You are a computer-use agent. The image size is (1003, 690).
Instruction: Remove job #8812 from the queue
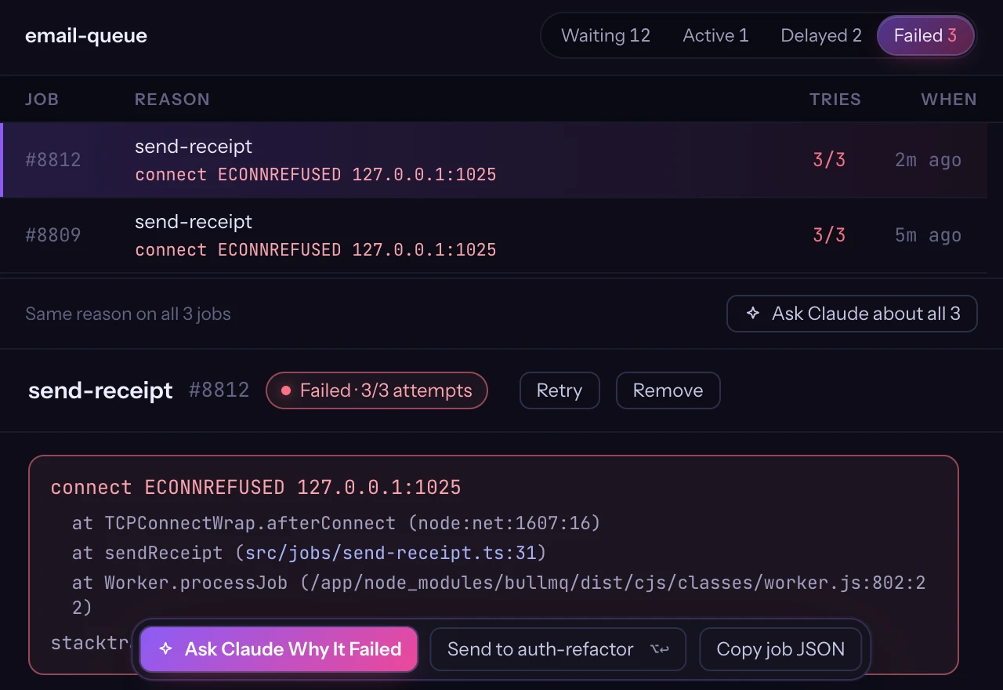coord(668,390)
